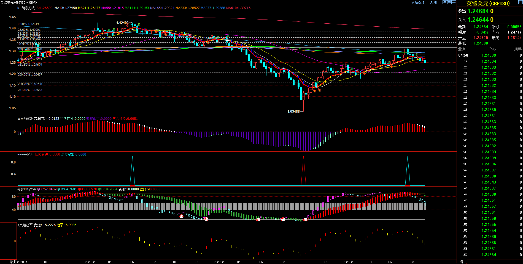Toggle the side panel layout icon
The width and height of the screenshot is (523, 264).
tap(454, 2)
